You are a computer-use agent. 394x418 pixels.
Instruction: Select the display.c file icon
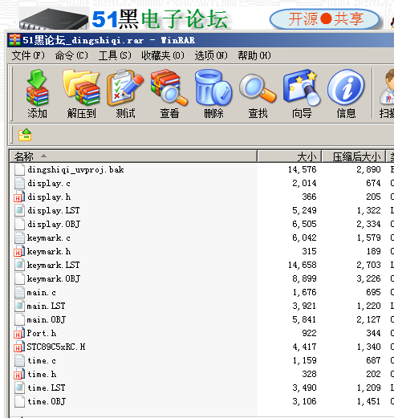tap(19, 184)
